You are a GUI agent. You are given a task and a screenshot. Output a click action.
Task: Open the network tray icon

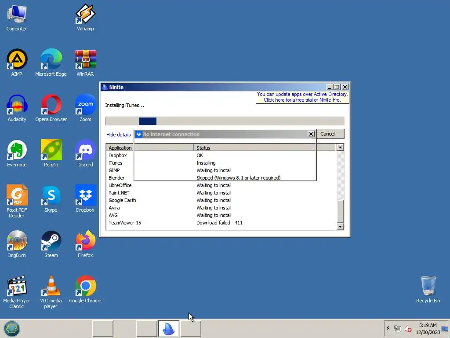click(397, 328)
